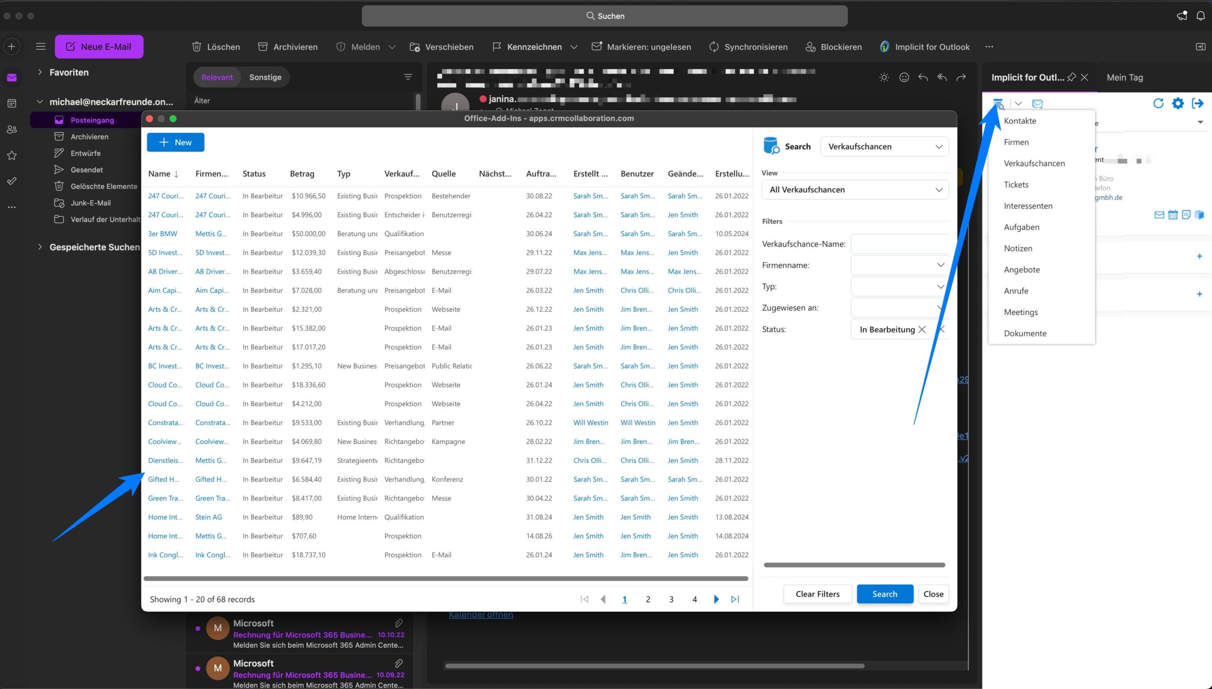The height and width of the screenshot is (689, 1212).
Task: Jump to last page of records
Action: click(x=735, y=599)
